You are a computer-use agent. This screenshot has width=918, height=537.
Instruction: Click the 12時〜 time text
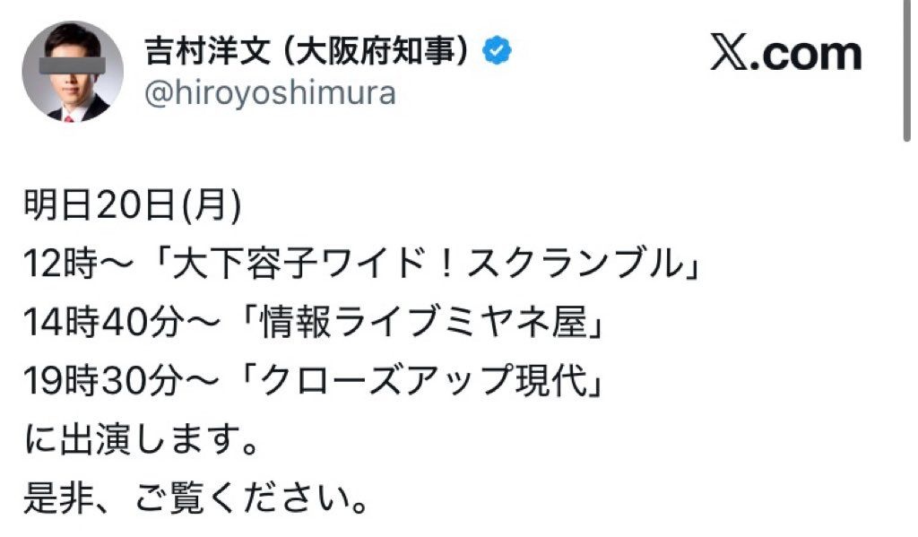coord(79,264)
